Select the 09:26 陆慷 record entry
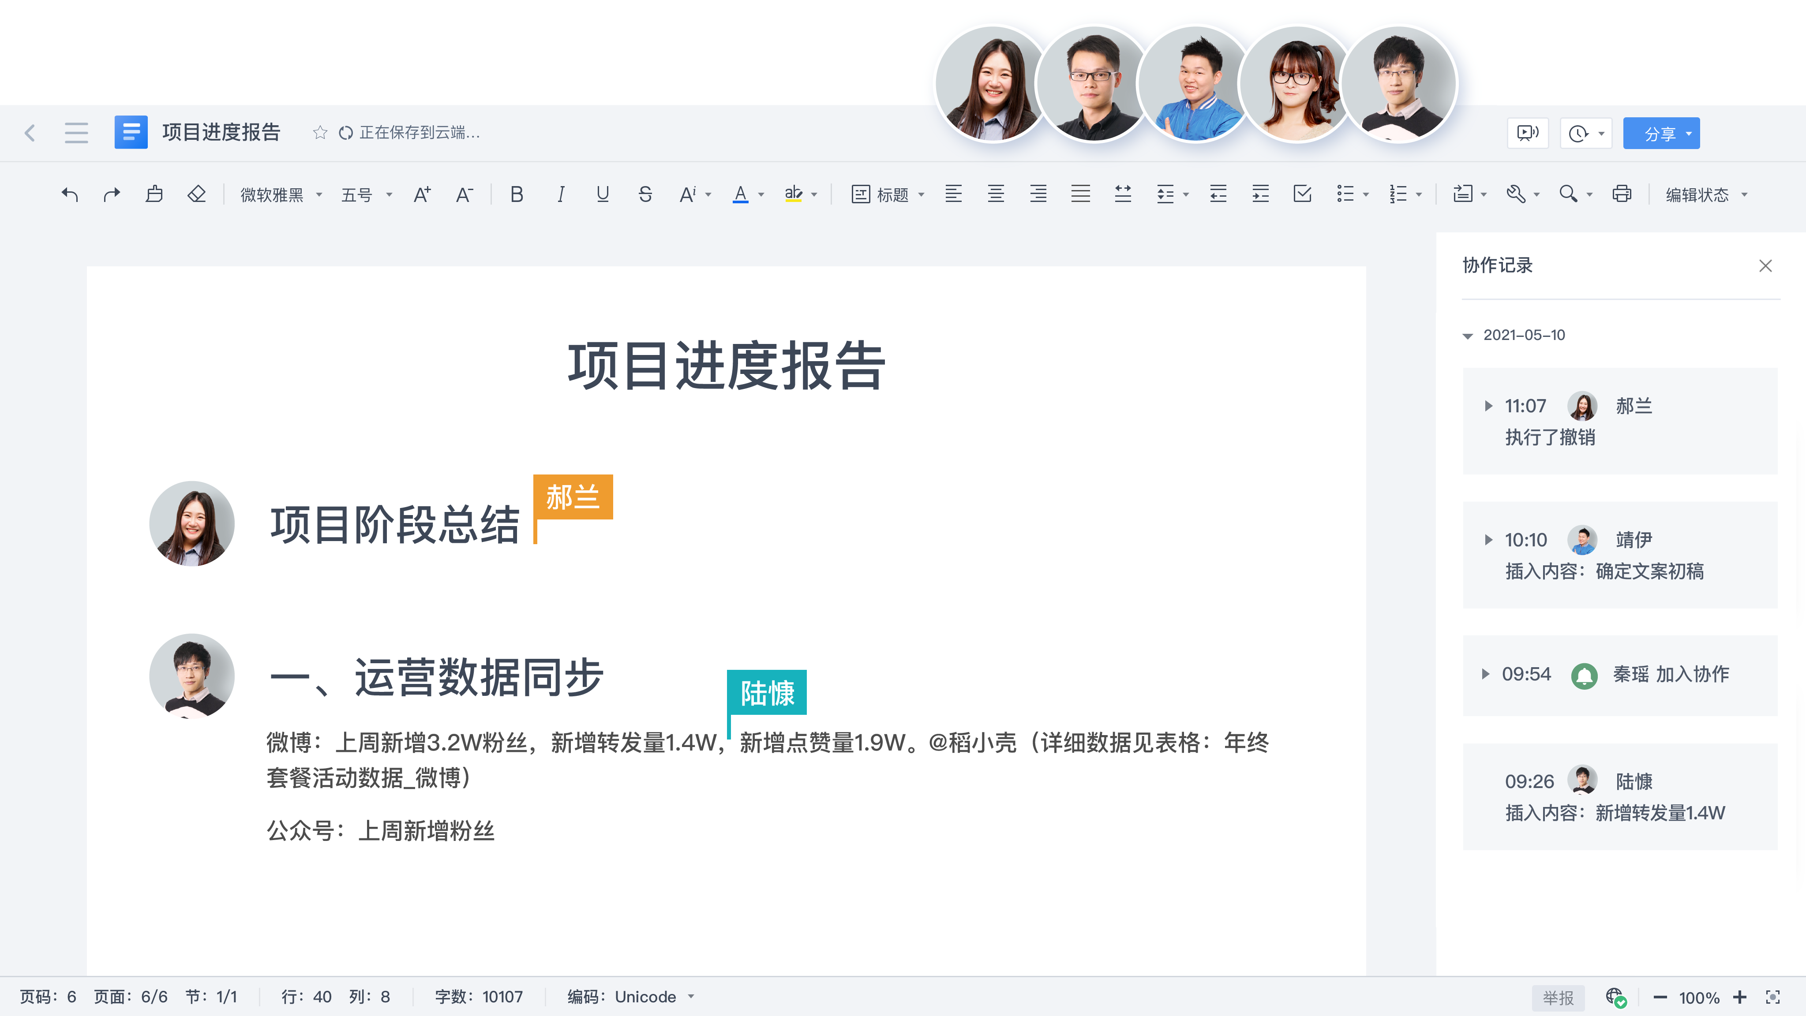 click(1619, 797)
